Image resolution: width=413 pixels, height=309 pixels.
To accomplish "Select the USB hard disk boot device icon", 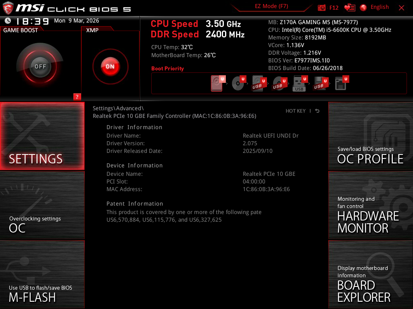I will click(x=259, y=84).
